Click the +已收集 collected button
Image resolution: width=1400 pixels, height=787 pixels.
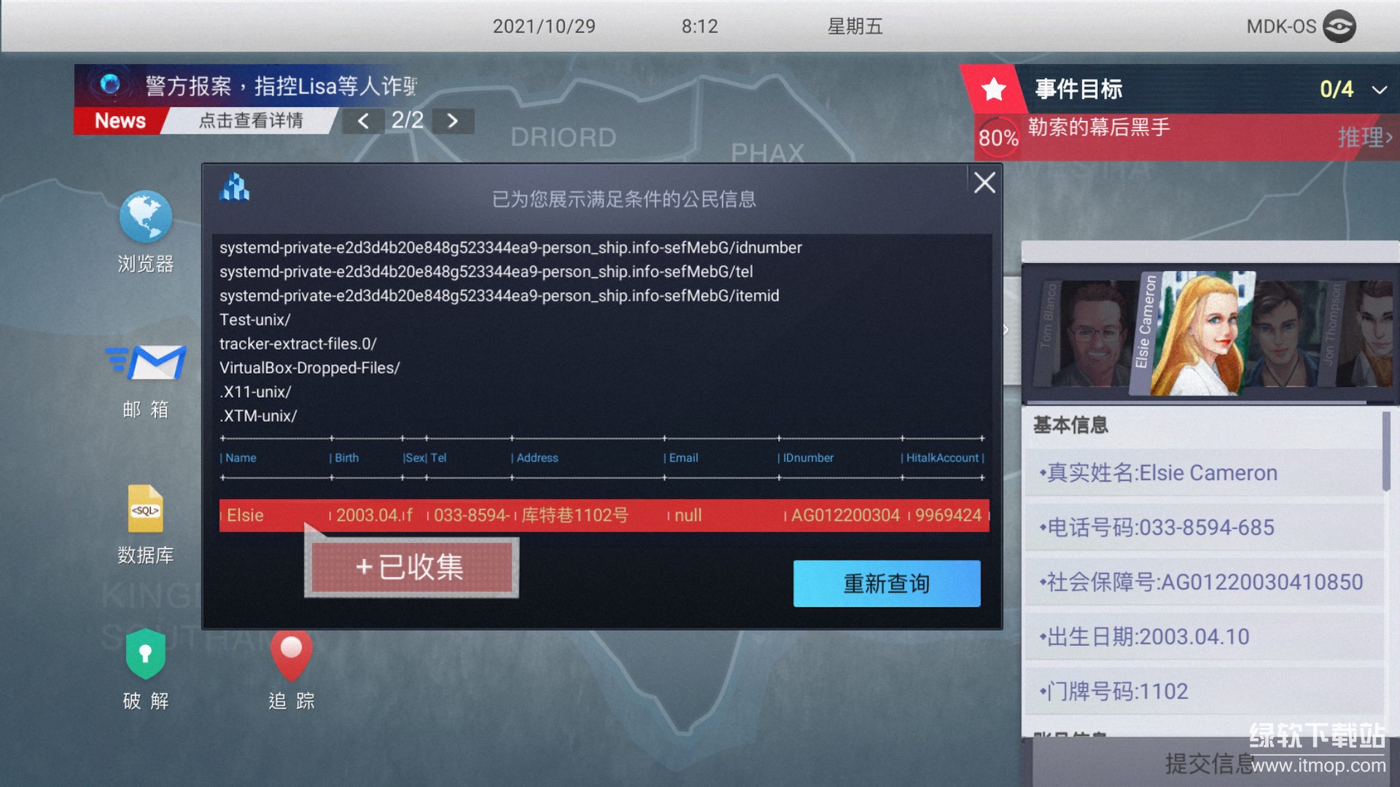point(411,568)
